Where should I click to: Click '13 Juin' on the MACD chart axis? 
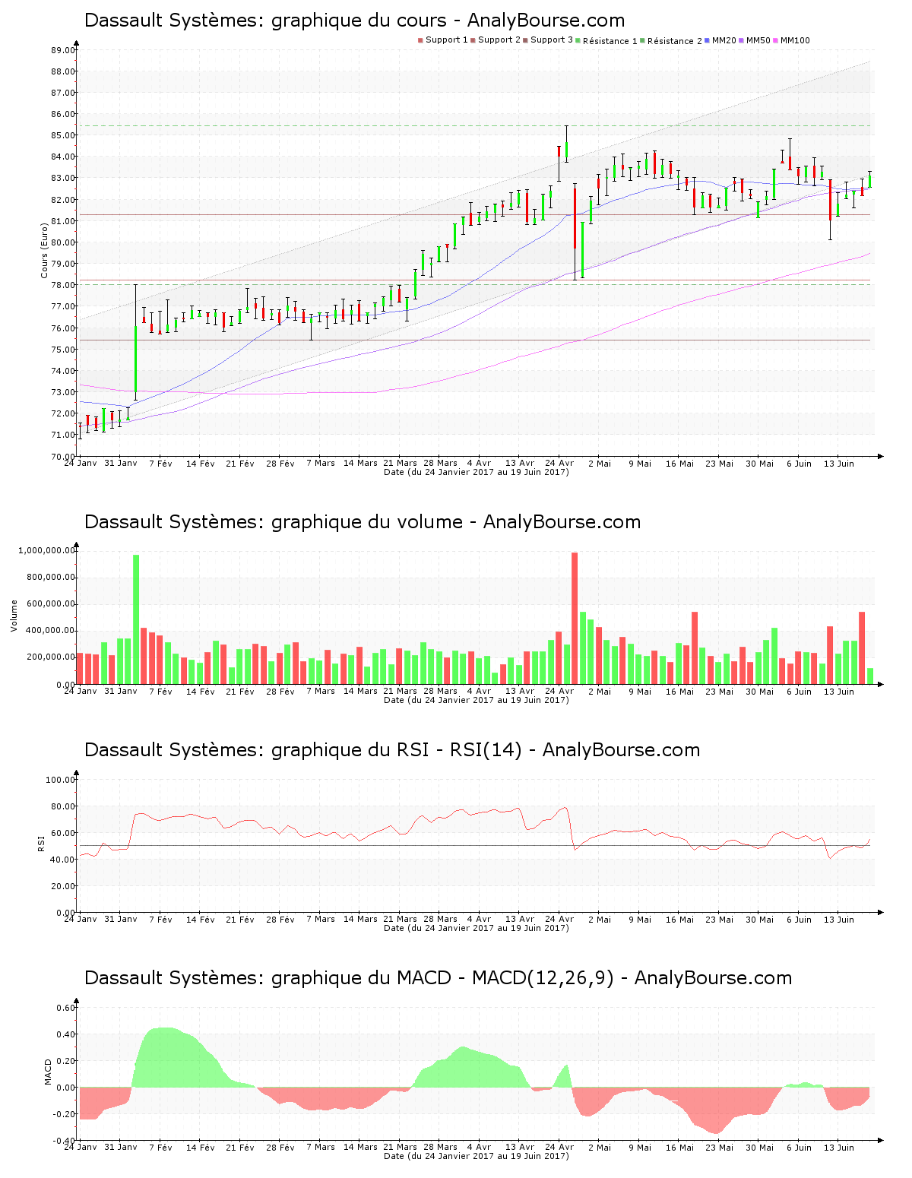coord(839,1147)
